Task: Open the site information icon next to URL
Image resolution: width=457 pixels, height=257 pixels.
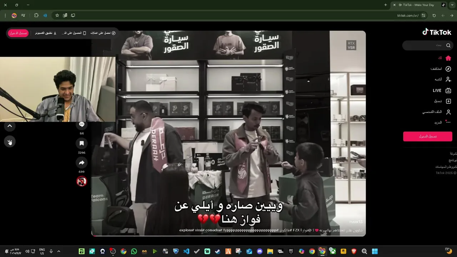Action: (423, 15)
